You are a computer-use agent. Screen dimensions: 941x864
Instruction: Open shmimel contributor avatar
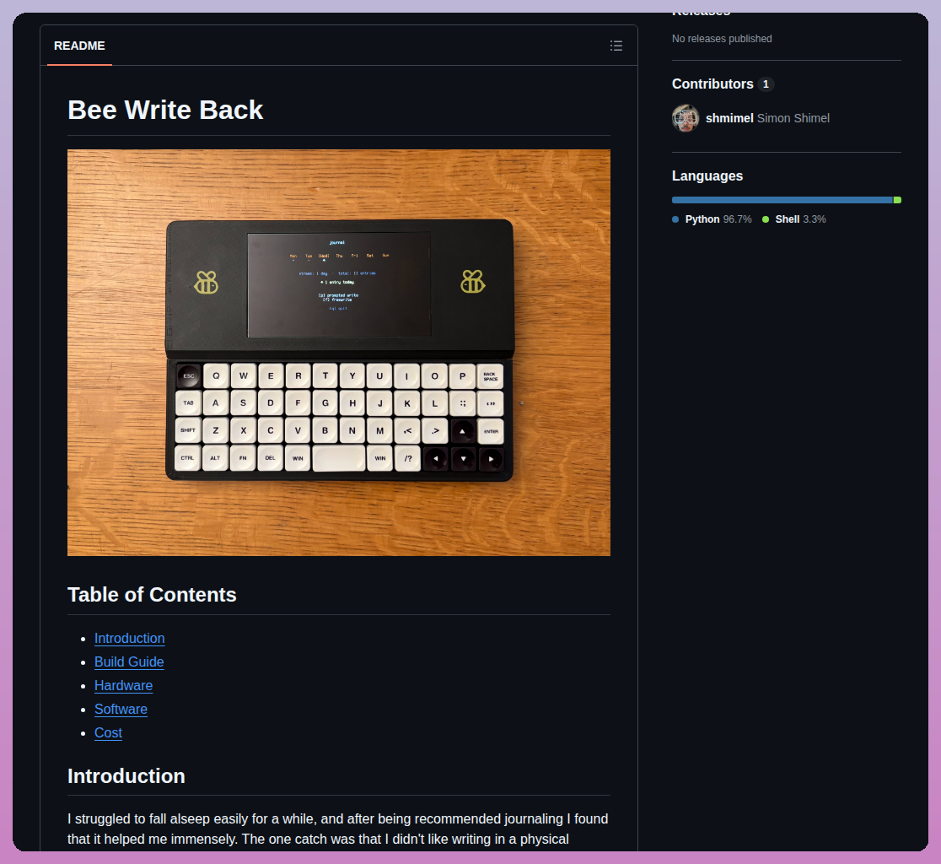pos(686,118)
